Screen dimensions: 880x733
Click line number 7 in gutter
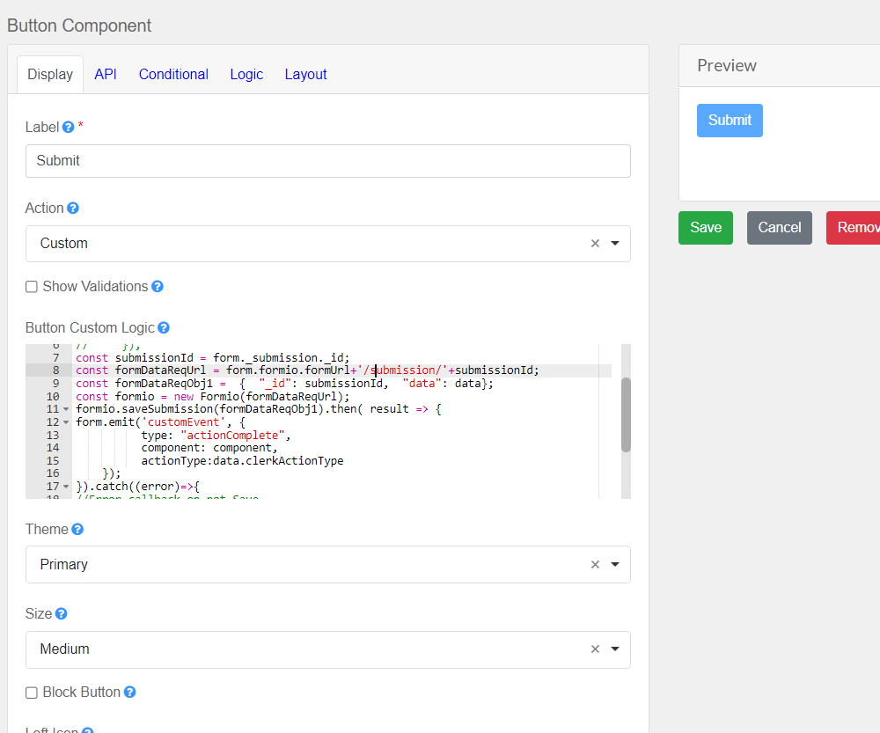coord(55,357)
